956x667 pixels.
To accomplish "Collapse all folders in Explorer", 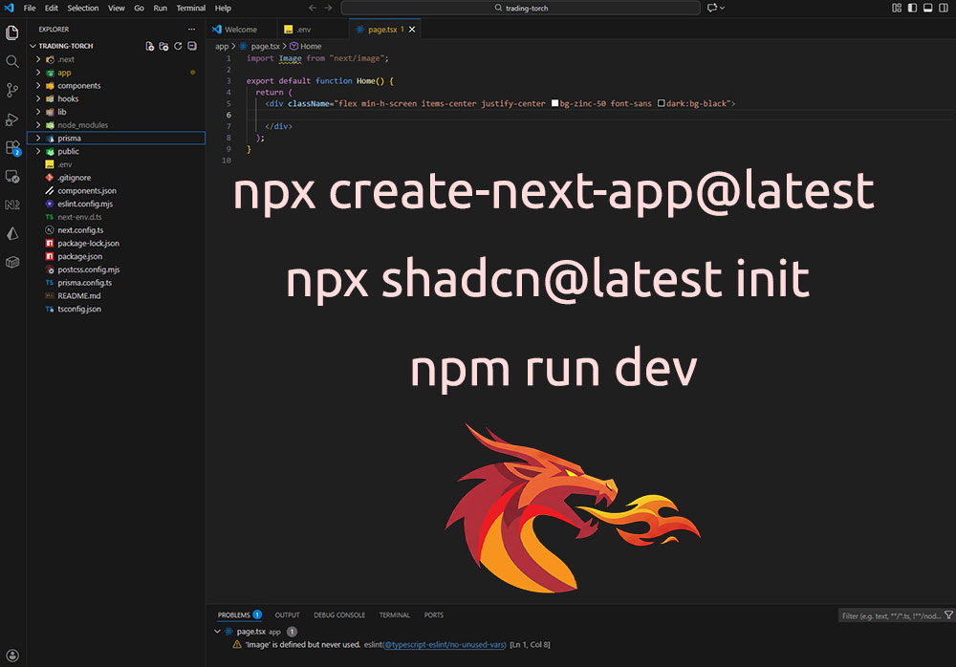I will pos(192,46).
